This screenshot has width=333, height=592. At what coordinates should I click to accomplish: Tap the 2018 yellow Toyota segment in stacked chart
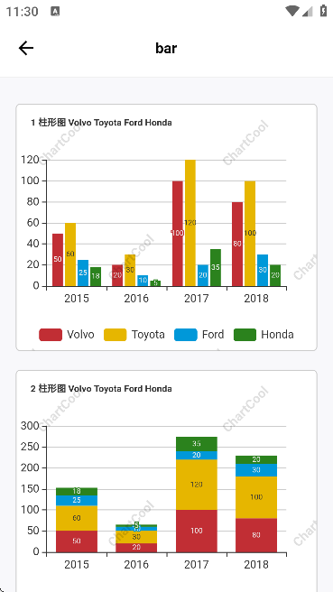pos(256,497)
